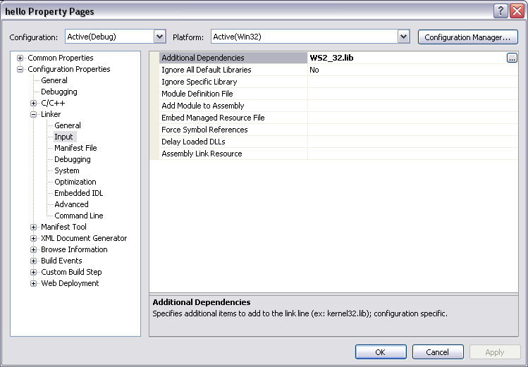
Task: Select Command Line under Linker
Action: click(78, 216)
